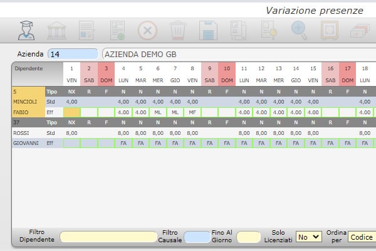Click the red X cancel icon
Screen dimensions: 376x251
(147, 30)
